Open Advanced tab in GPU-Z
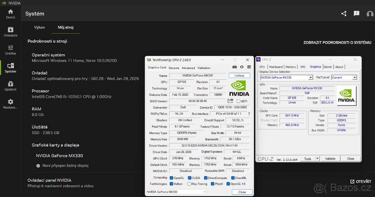Viewport: 375px width, 197px height. (188, 68)
